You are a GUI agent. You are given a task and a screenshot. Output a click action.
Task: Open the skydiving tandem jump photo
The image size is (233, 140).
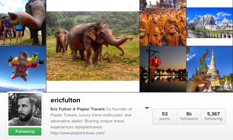23,69
